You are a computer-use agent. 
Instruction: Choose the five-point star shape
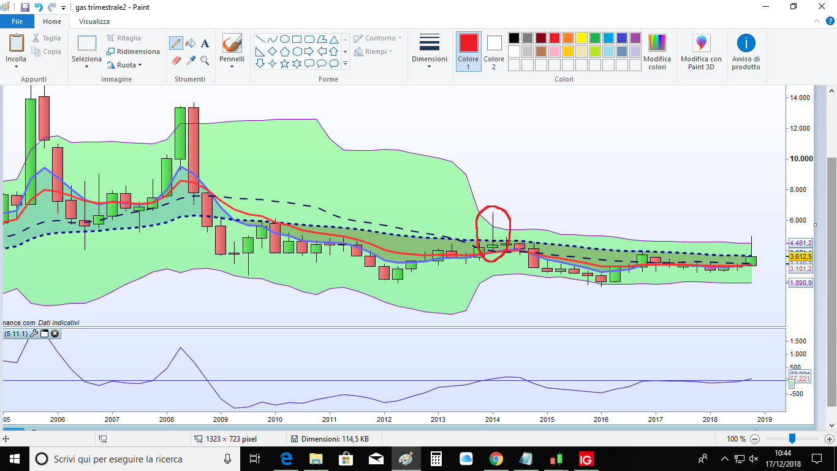[285, 63]
